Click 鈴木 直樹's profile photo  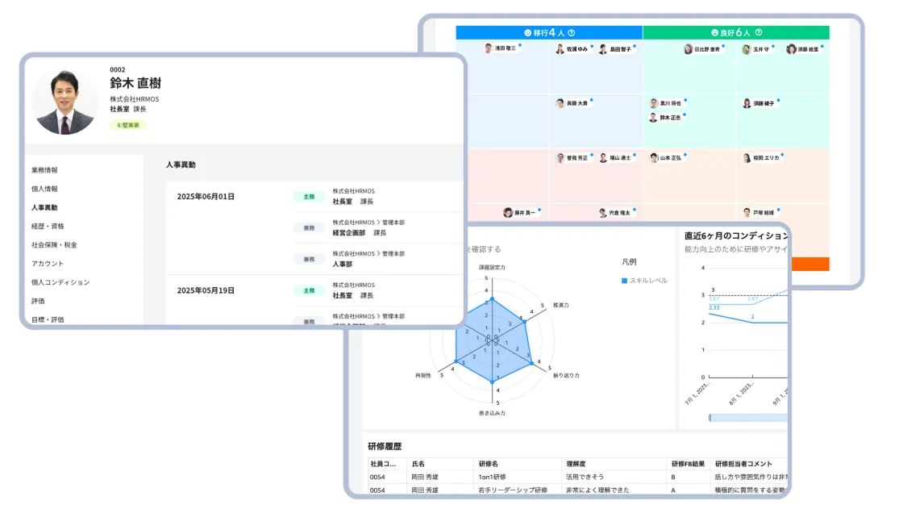pyautogui.click(x=64, y=101)
